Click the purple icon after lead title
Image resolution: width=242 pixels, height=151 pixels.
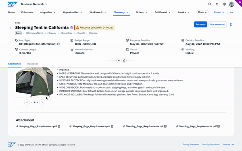pyautogui.click(x=71, y=27)
